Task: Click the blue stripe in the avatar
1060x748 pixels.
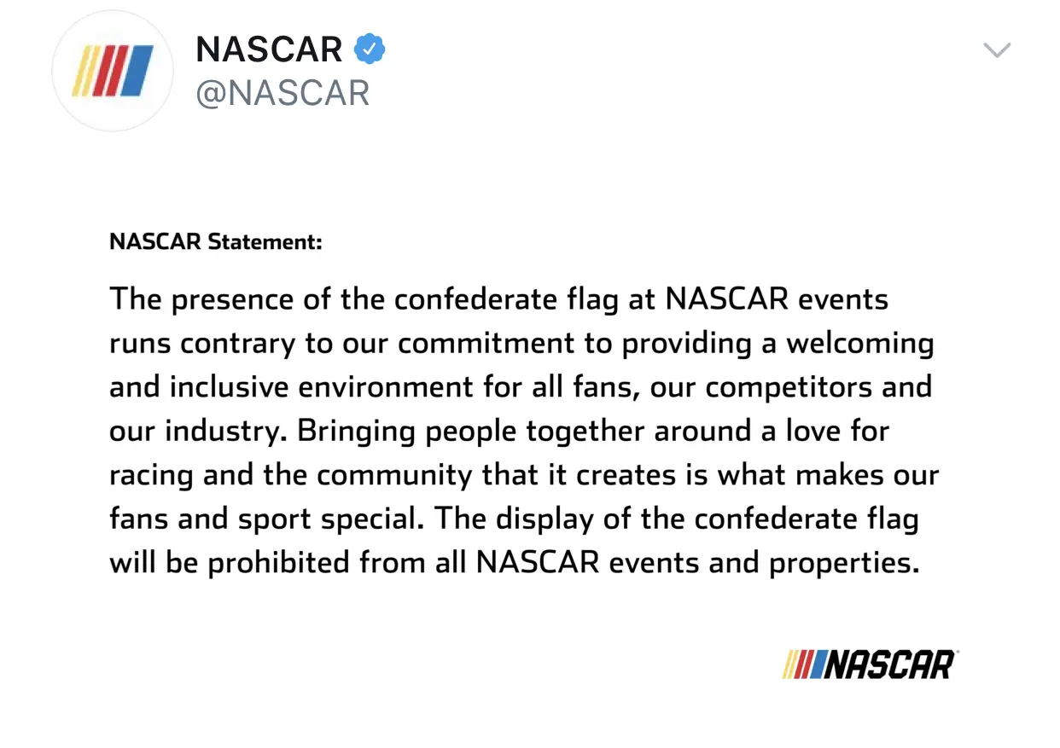Action: pyautogui.click(x=137, y=71)
